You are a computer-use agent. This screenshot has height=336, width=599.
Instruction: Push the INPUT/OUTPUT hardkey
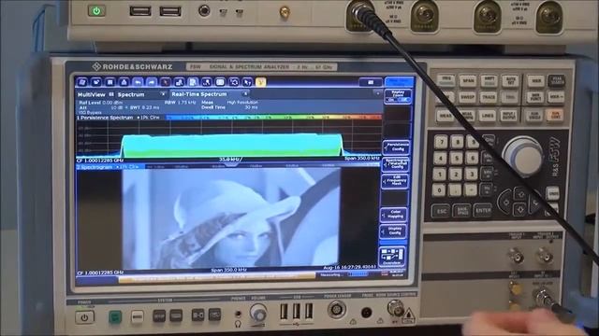508,116
